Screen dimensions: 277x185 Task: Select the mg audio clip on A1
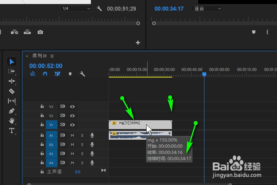click(140, 135)
